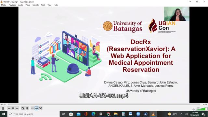This screenshot has width=208, height=117.
Task: Open the View menu
Action: pyautogui.click(x=49, y=5)
